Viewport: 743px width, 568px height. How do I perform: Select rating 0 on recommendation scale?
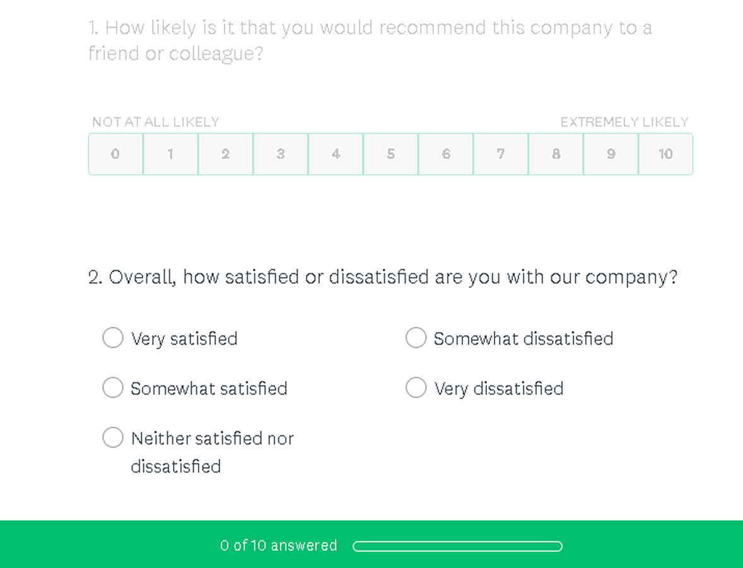click(x=115, y=154)
